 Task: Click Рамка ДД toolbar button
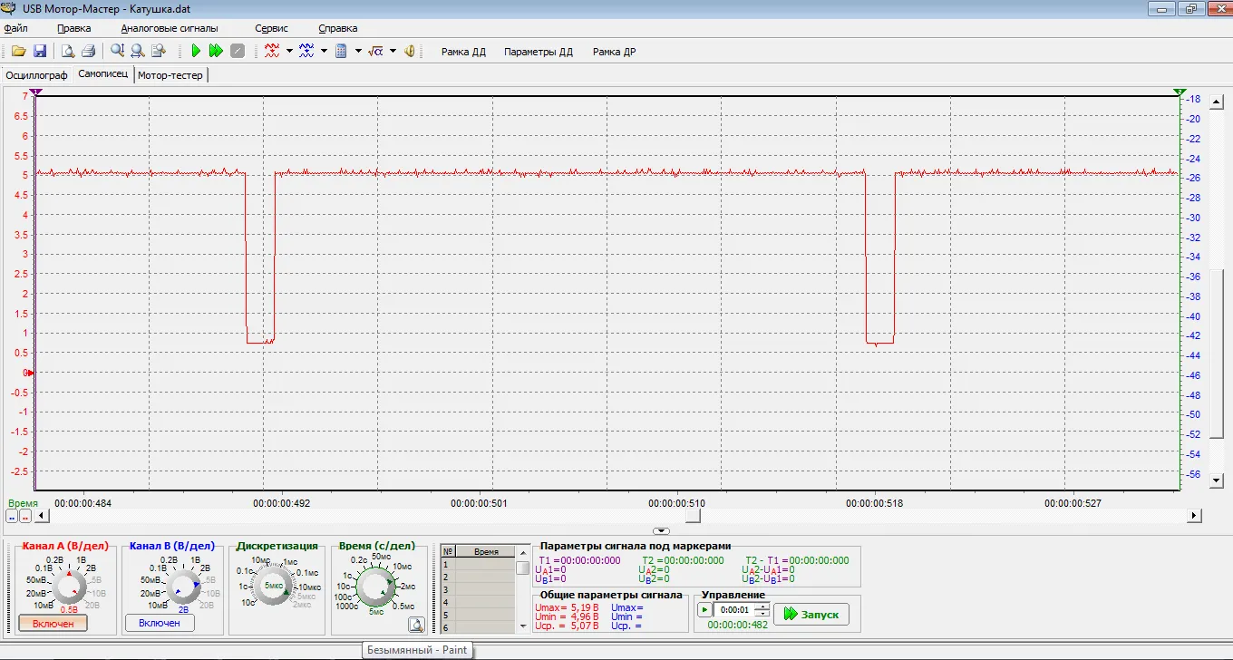click(463, 52)
